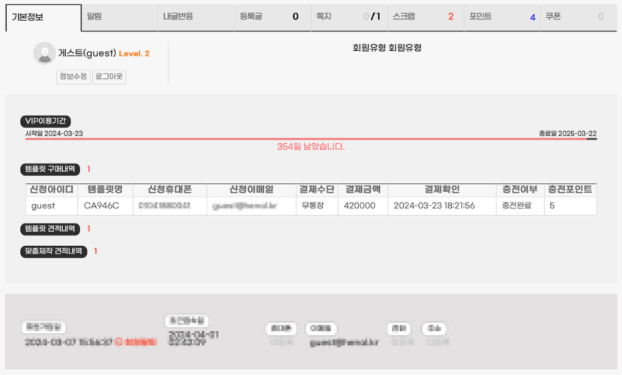Click the 충전완료 status cell
Viewport: 622px width, 375px height.
[520, 205]
